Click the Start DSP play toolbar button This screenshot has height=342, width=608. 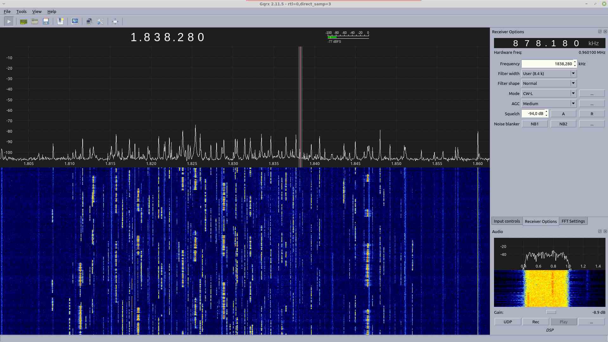(x=9, y=22)
